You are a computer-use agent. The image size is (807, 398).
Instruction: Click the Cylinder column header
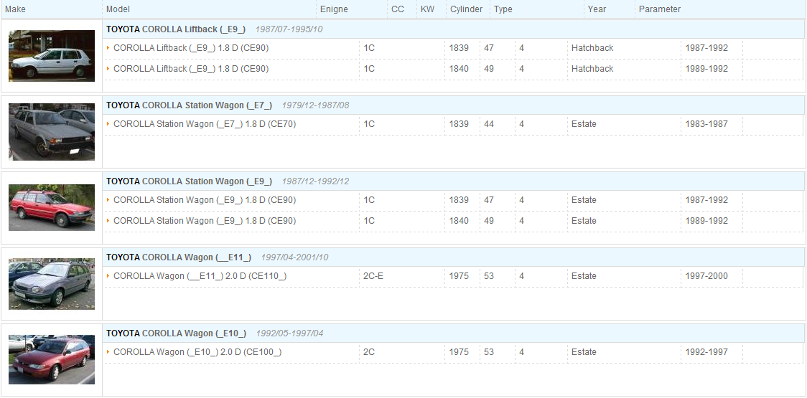tap(466, 9)
